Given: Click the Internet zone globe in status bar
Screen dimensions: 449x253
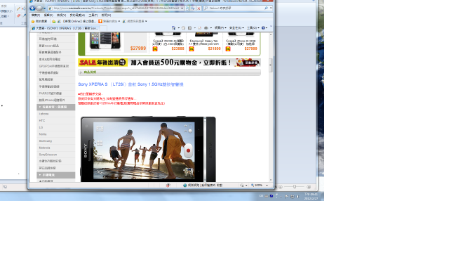Looking at the screenshot, I should pyautogui.click(x=185, y=186).
